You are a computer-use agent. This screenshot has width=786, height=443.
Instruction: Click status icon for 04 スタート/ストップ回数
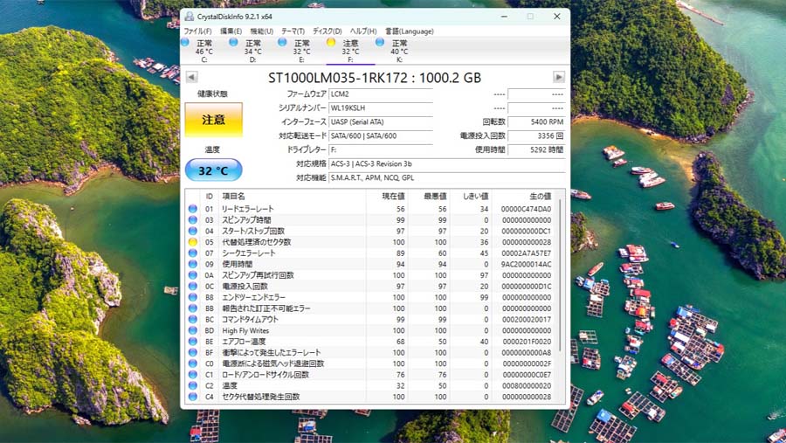(x=192, y=231)
